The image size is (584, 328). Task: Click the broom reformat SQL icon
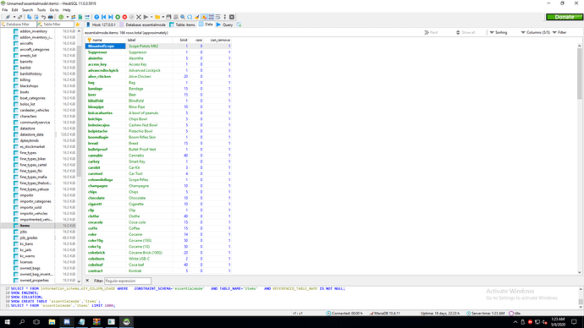[197, 17]
